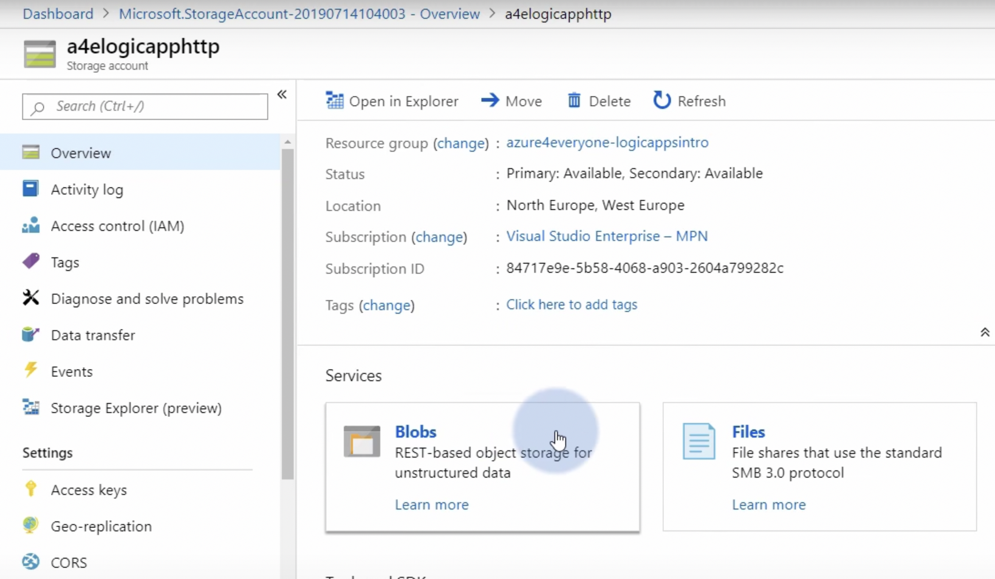
Task: Click the Delete trash can icon
Action: pos(574,100)
